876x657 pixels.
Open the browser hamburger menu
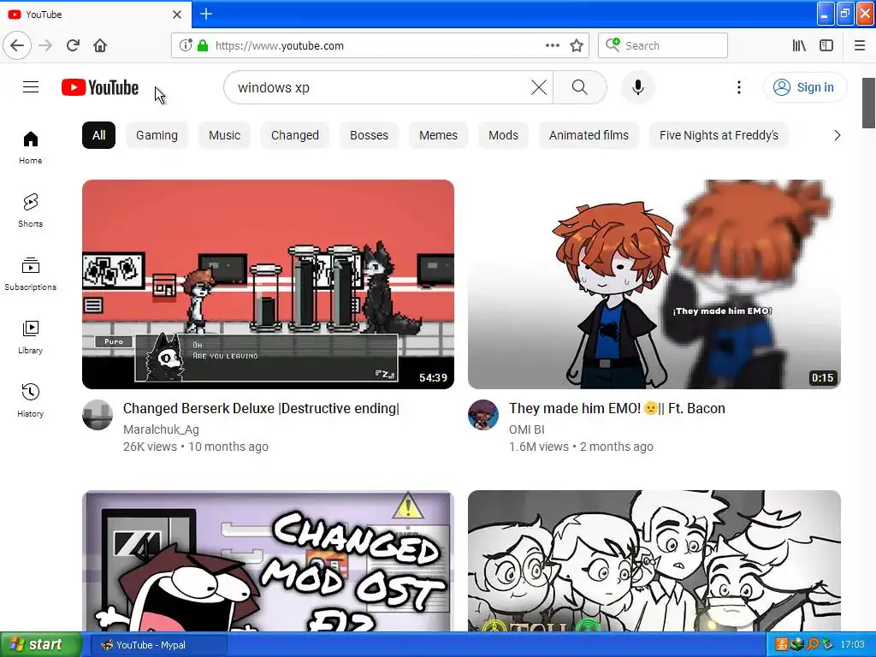(x=860, y=45)
